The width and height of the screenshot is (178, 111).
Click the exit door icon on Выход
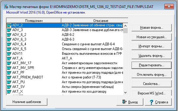pyautogui.click(x=124, y=102)
